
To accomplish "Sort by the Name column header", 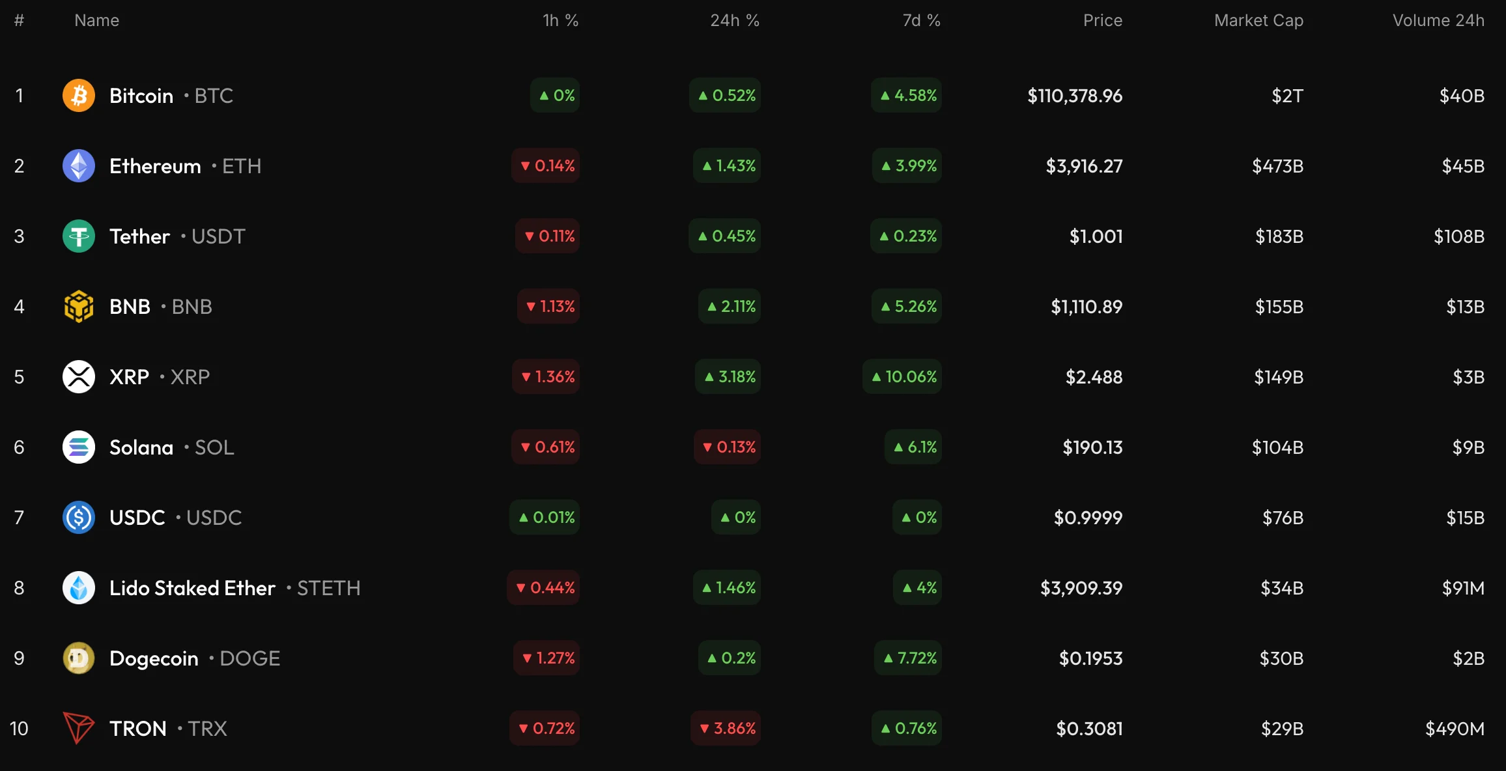I will point(96,21).
